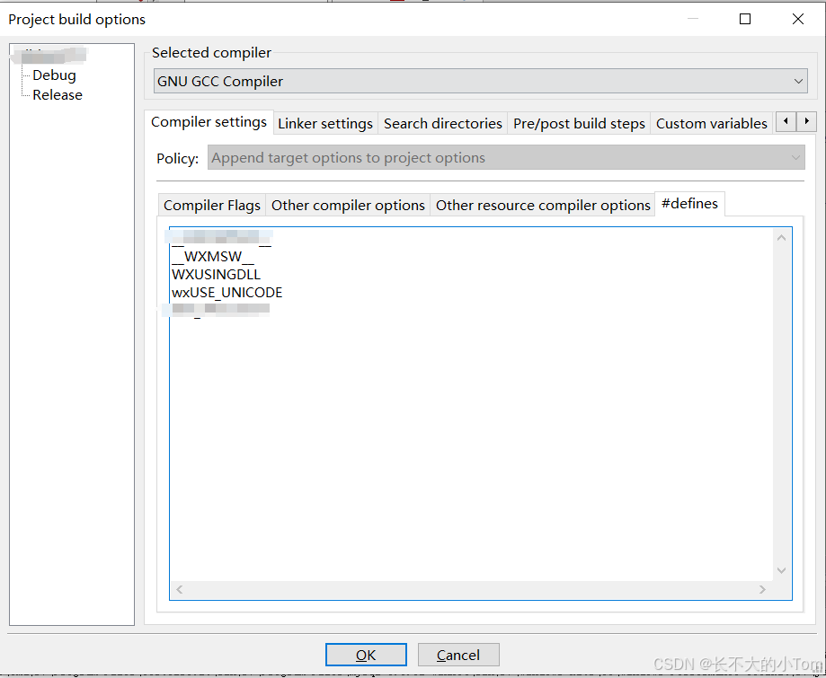Open the Other compiler options tab
This screenshot has width=826, height=678.
348,205
